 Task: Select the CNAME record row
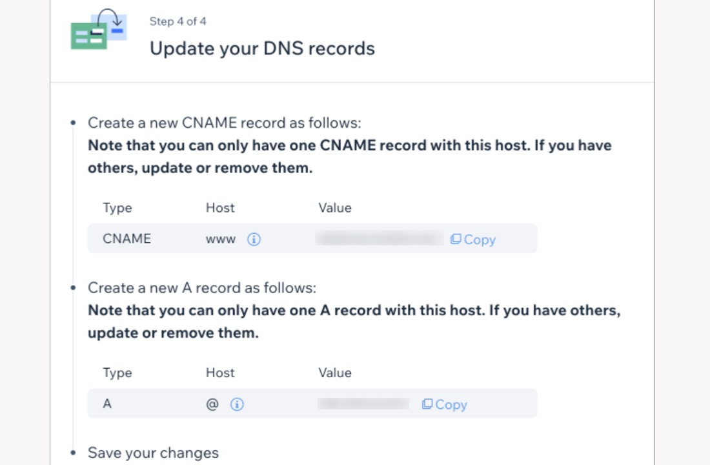click(312, 239)
